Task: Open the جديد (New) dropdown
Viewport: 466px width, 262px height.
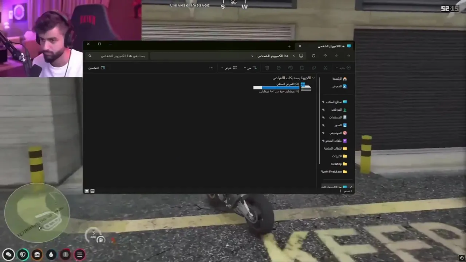Action: pos(343,68)
